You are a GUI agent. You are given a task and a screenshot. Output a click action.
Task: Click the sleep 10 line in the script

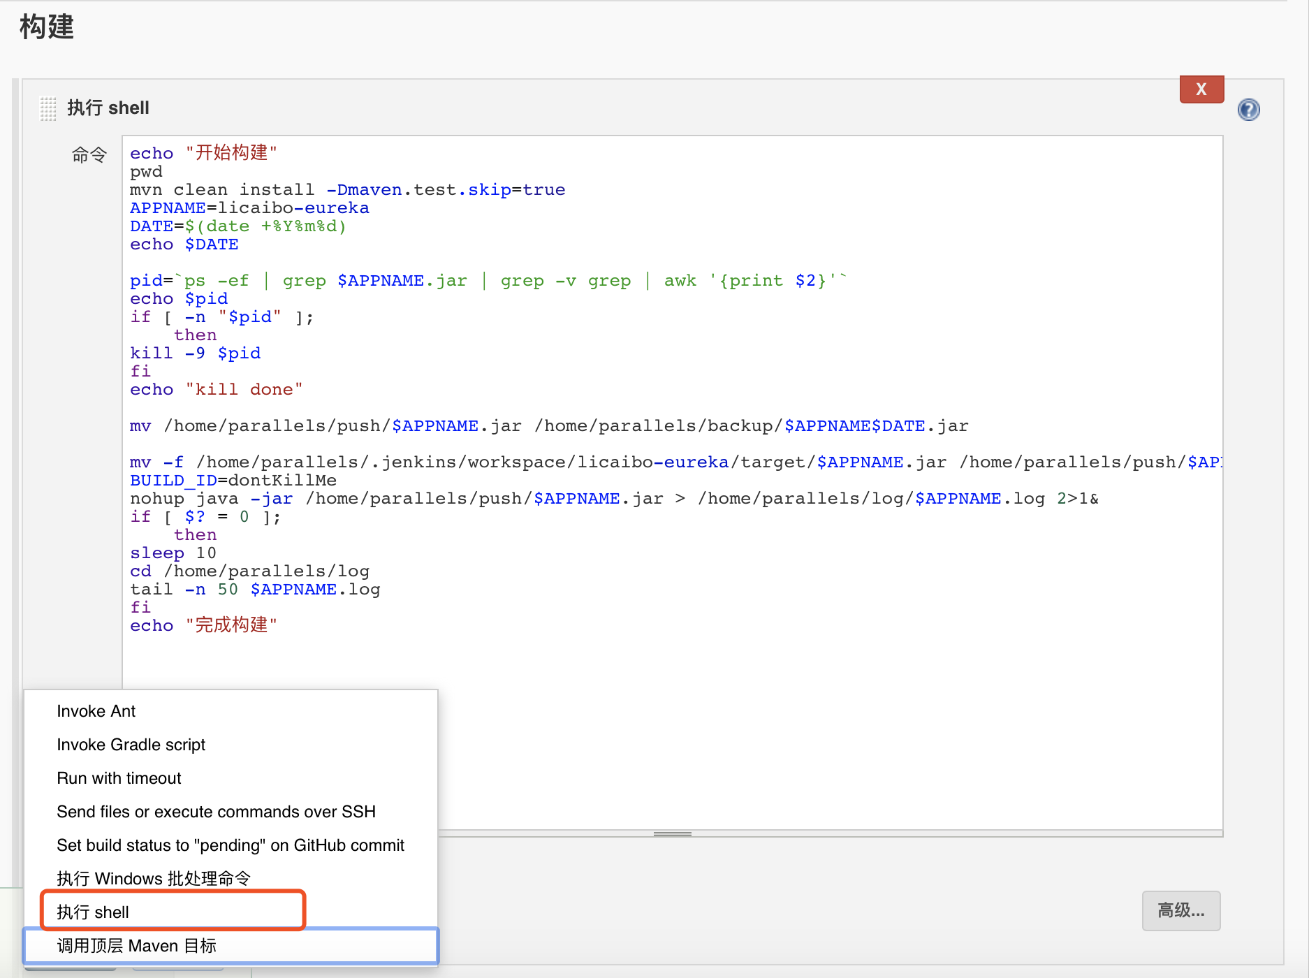tap(173, 553)
